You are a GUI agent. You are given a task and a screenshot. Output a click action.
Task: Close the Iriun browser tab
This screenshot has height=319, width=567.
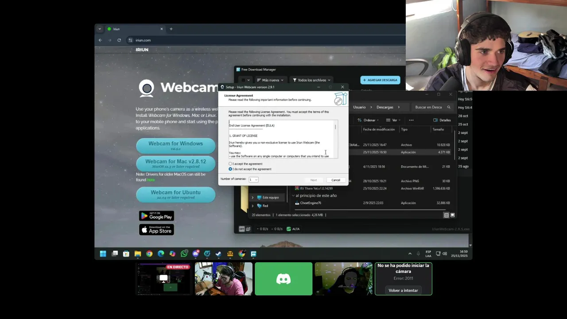(161, 29)
